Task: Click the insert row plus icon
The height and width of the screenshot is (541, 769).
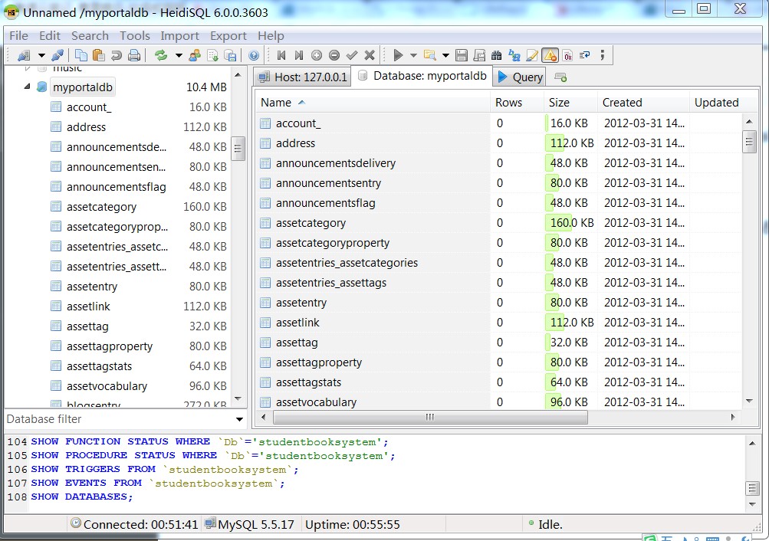Action: [x=317, y=55]
